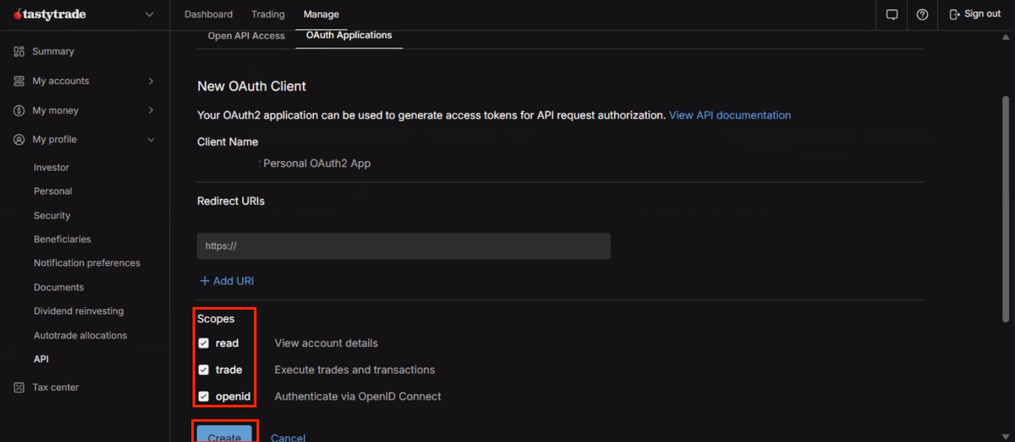Open the Documents page

coord(59,287)
